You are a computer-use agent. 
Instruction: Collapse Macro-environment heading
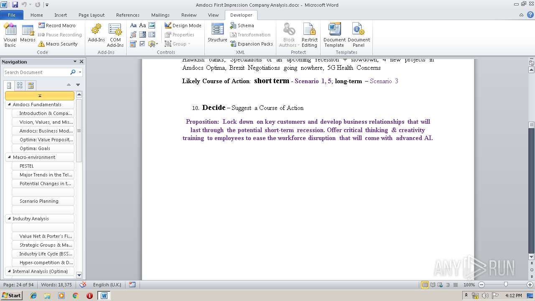[9, 157]
